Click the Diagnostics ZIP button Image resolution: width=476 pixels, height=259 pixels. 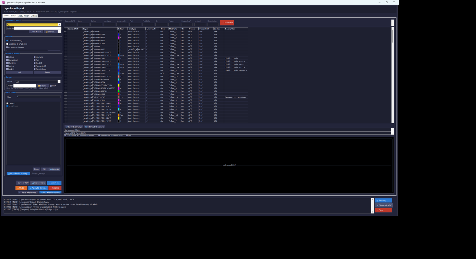384,205
